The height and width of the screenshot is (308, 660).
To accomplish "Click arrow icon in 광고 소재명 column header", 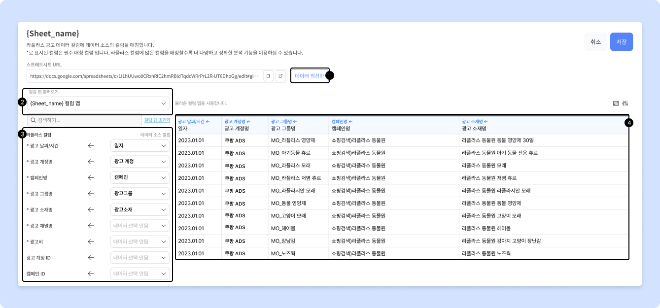I will coord(486,121).
